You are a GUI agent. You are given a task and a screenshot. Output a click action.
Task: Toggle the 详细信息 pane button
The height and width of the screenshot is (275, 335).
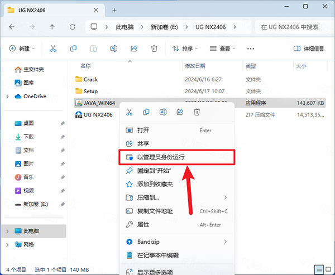click(x=309, y=49)
